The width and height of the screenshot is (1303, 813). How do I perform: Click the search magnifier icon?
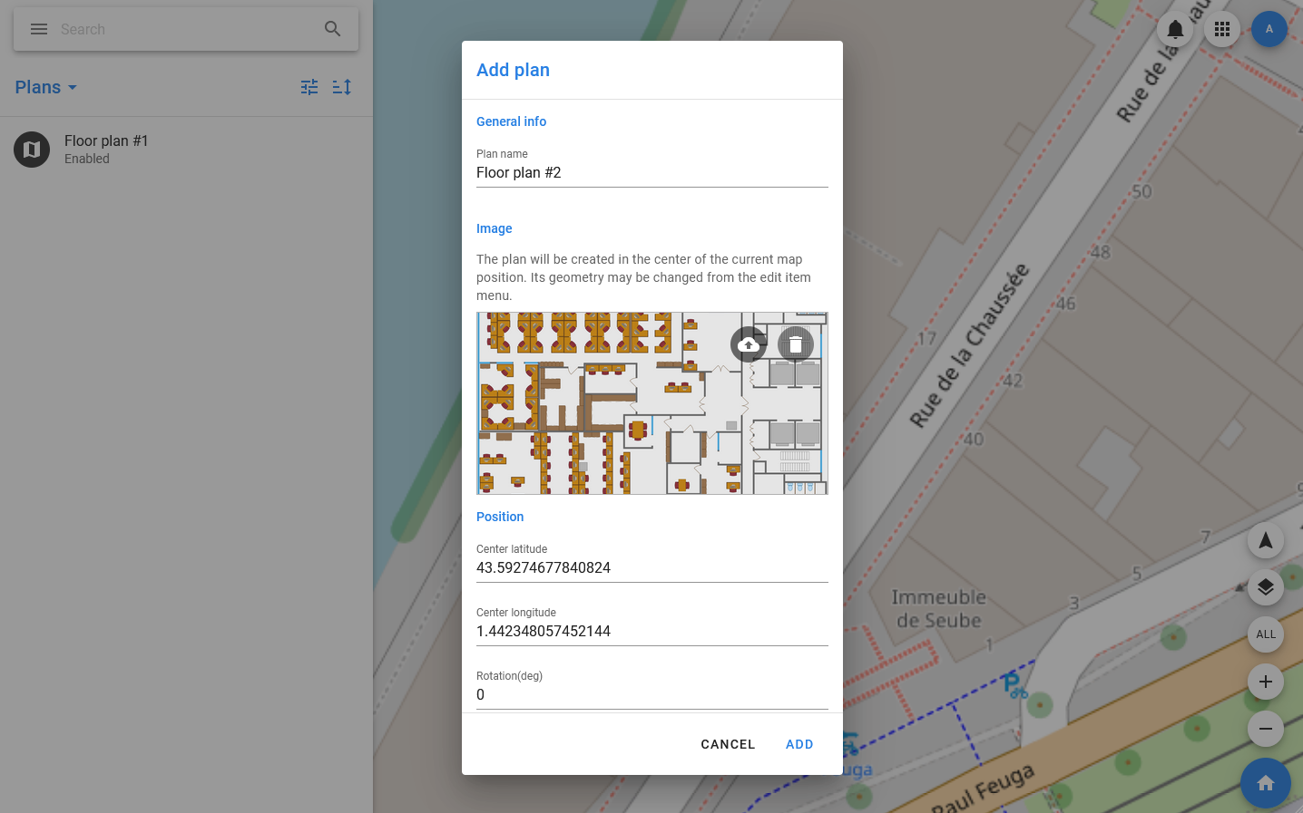point(333,29)
